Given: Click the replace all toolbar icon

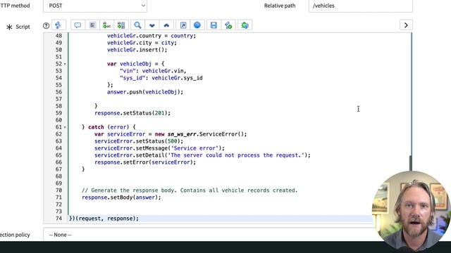Looking at the screenshot, I should point(121,25).
